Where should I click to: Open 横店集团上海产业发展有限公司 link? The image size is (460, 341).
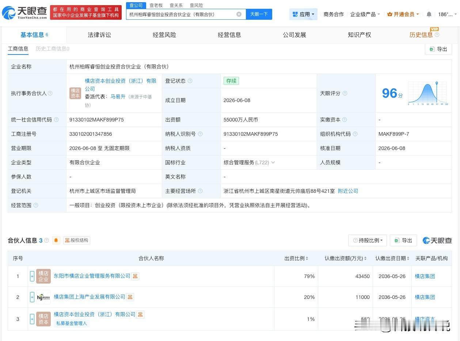90,297
